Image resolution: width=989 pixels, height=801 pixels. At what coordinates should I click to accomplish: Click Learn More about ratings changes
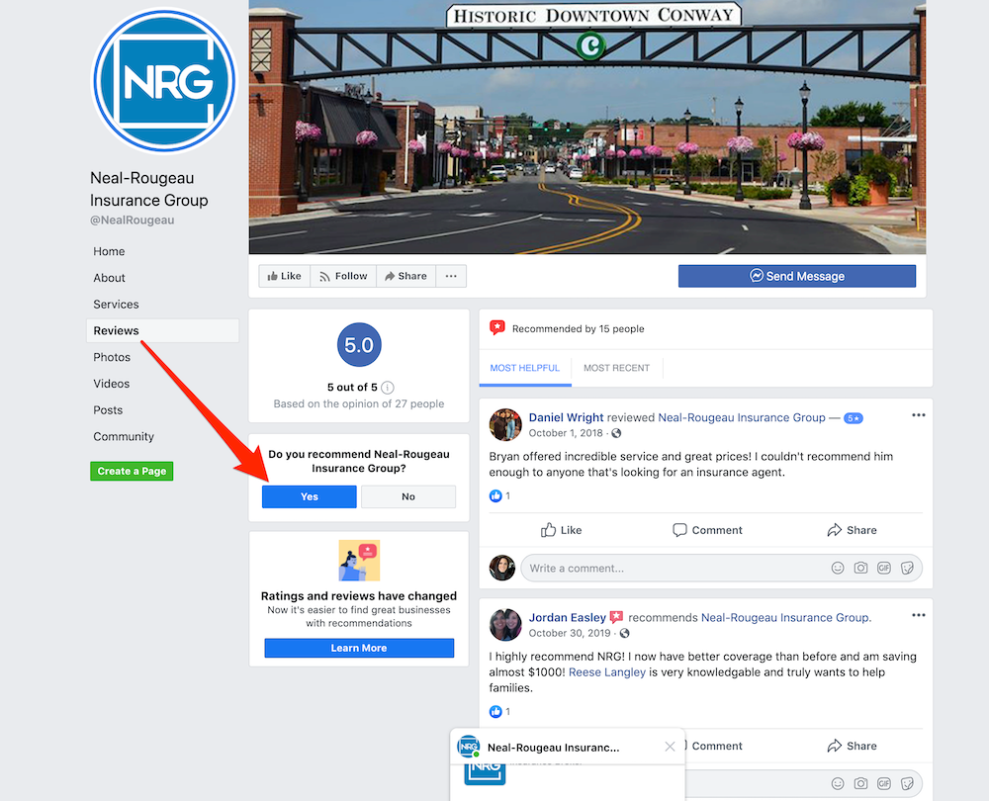tap(359, 649)
